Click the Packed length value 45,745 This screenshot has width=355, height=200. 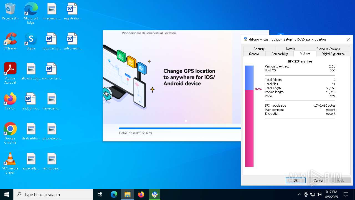pos(331,92)
